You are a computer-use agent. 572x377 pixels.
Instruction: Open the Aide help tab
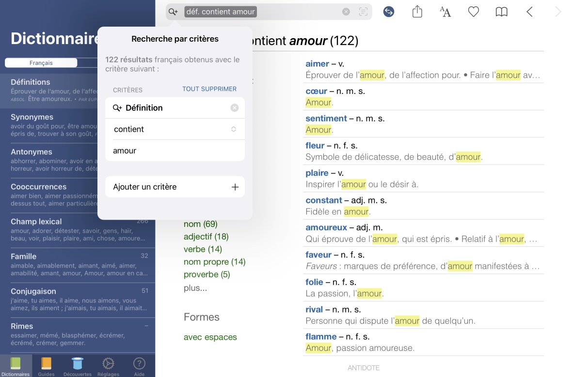click(139, 366)
